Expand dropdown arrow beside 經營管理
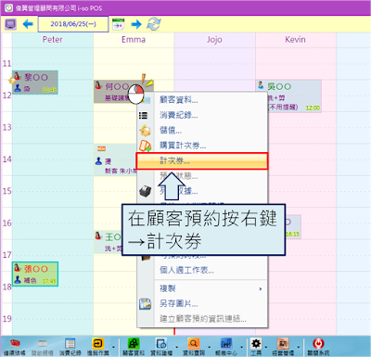This screenshot has height=357, width=371. tap(299, 347)
